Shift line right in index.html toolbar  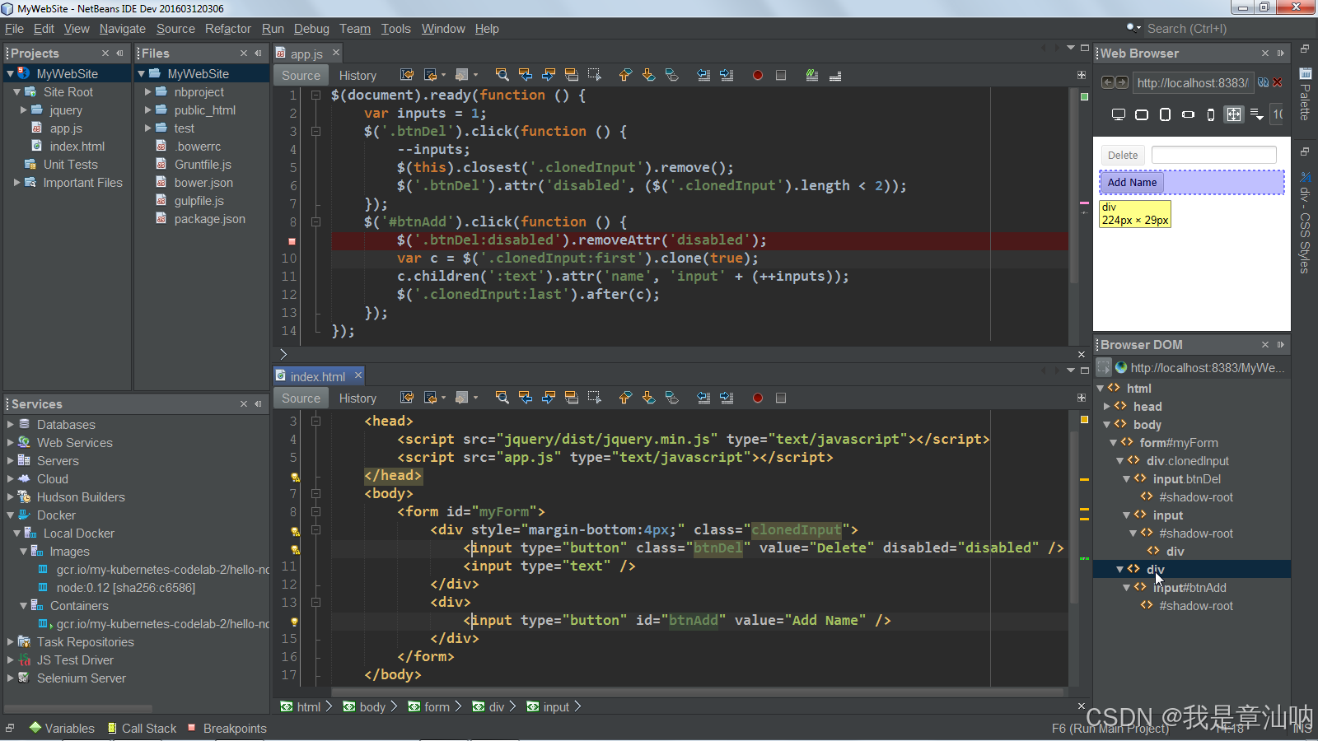click(726, 398)
